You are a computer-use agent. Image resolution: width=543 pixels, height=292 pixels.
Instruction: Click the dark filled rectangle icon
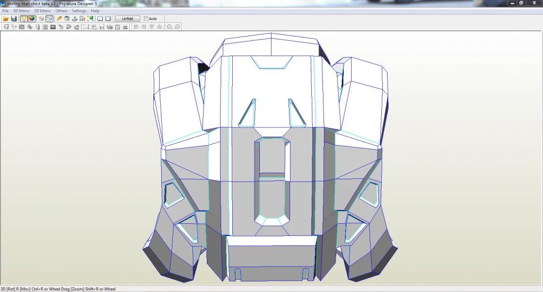(53, 27)
